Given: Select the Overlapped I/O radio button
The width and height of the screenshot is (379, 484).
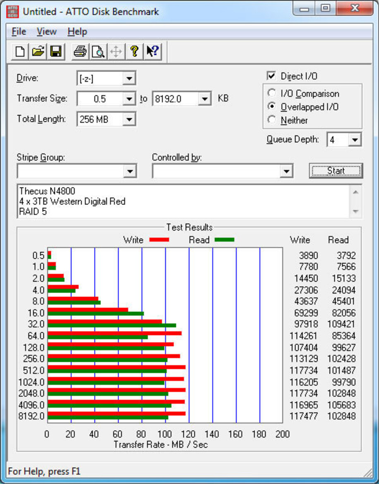Looking at the screenshot, I should coord(272,106).
